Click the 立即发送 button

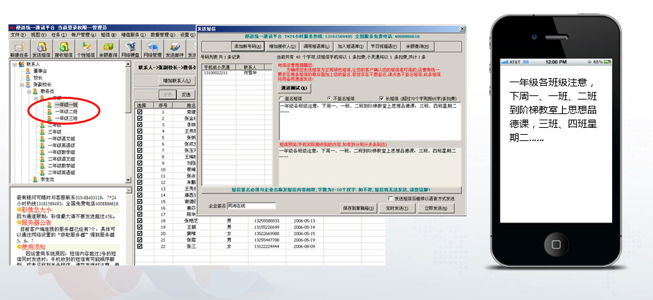(x=436, y=207)
